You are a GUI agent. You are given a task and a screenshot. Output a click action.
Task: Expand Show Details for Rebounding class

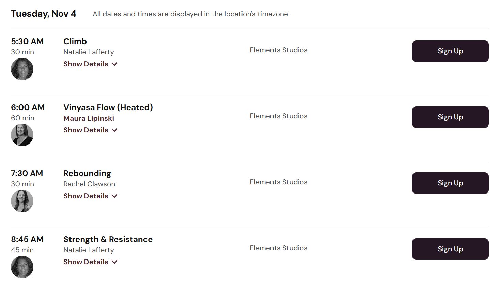tap(90, 196)
